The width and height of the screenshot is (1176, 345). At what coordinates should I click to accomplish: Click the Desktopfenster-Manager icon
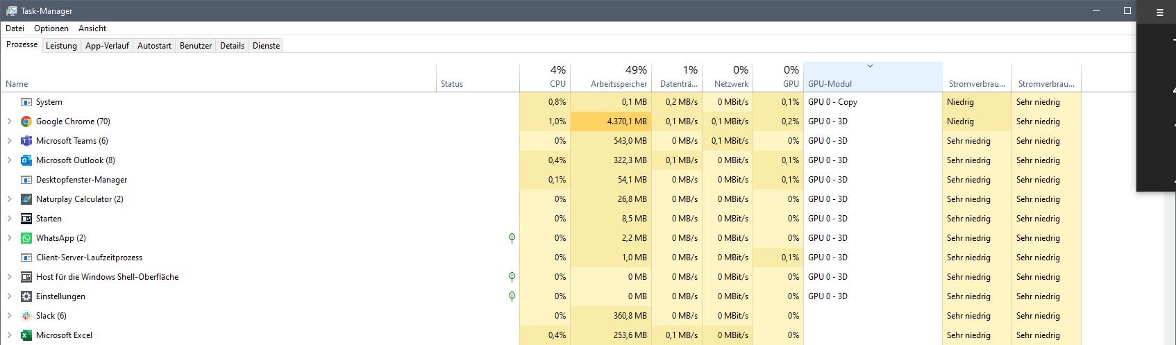[x=26, y=180]
